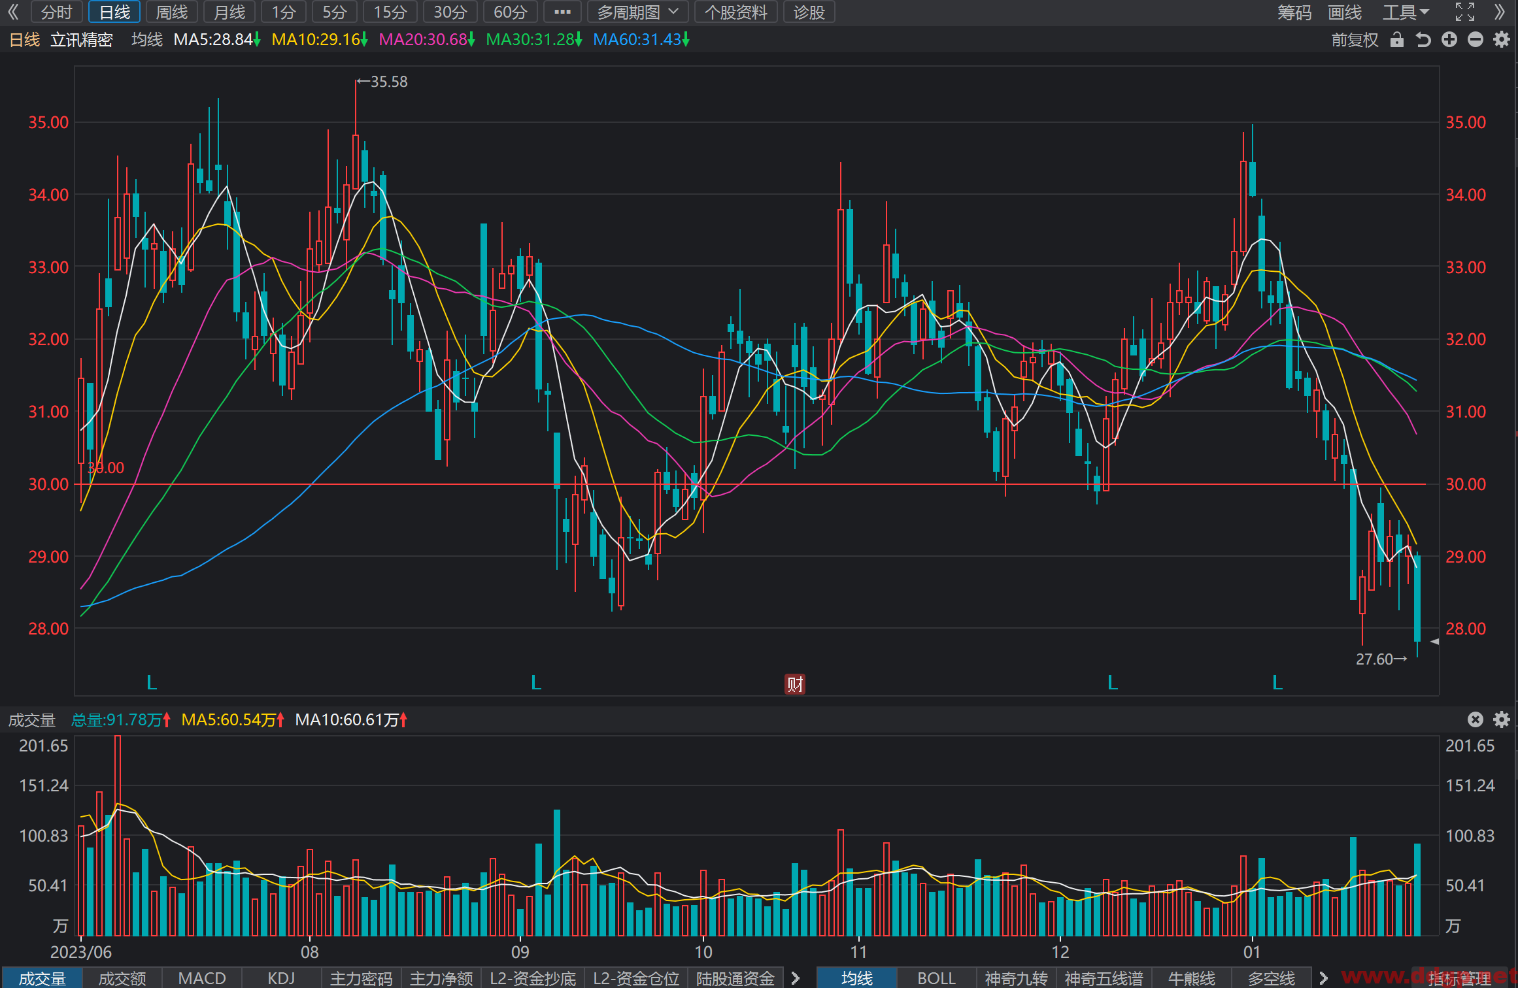Click the undo arrow icon in chart toolbar

[x=1423, y=40]
